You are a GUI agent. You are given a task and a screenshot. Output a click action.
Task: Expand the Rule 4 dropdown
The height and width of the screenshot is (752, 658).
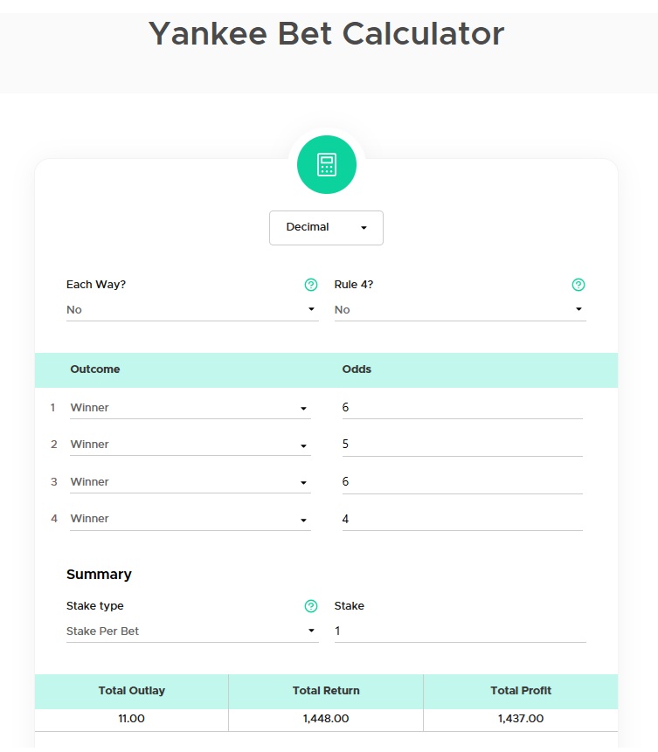click(460, 310)
